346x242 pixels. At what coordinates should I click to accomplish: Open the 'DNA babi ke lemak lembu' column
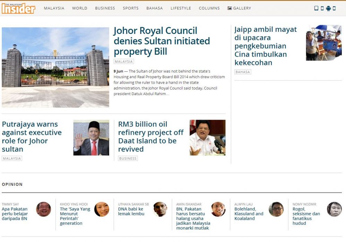point(131,211)
